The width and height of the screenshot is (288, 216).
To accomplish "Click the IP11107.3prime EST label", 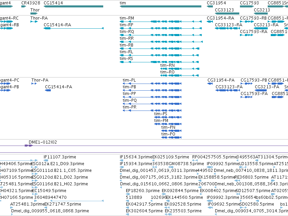I will pyautogui.click(x=60, y=157).
